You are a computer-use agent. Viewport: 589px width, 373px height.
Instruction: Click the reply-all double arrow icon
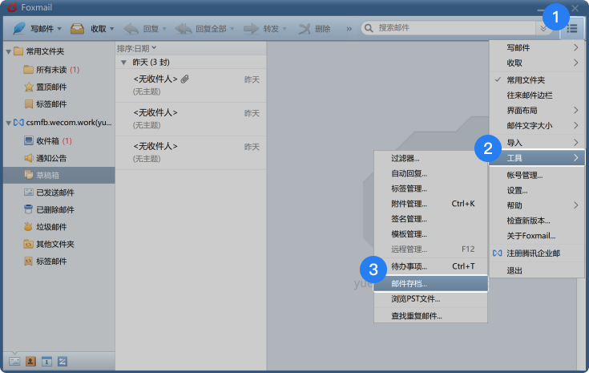coord(184,29)
